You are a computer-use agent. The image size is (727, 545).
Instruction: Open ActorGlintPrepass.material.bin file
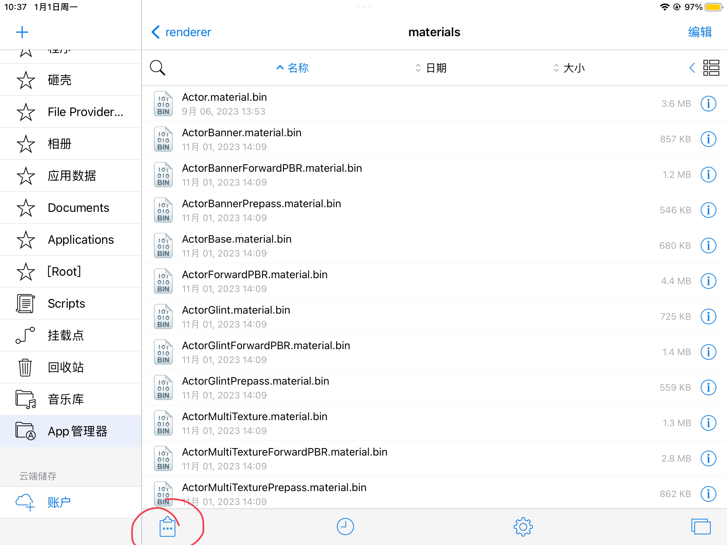(434, 387)
